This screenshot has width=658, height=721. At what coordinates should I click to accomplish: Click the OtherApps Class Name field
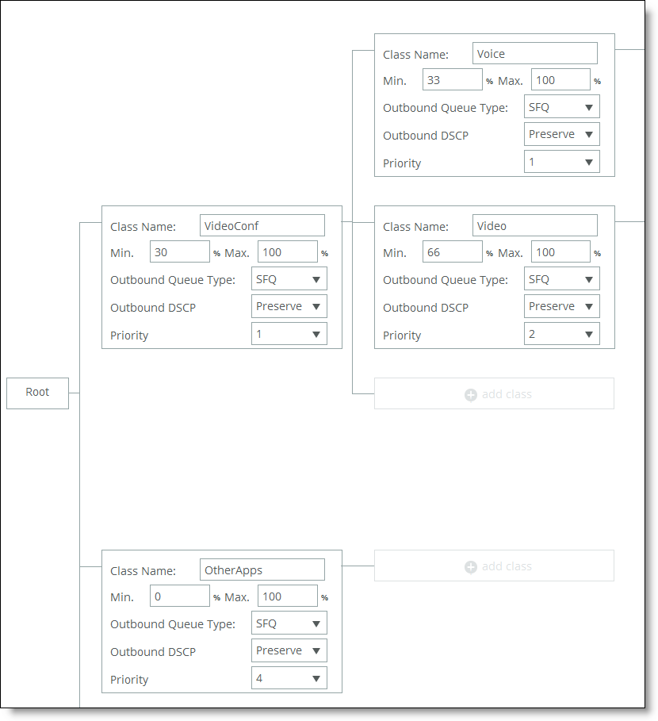262,570
